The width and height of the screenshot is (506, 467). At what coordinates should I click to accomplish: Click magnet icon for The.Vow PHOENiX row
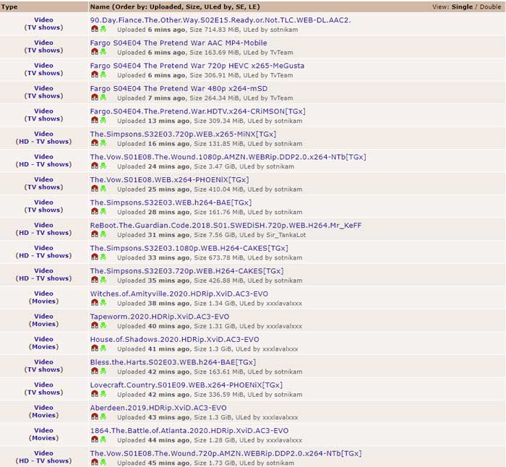tap(95, 189)
